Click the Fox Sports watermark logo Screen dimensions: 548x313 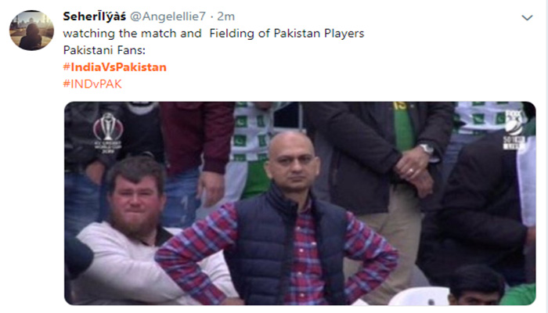[x=514, y=130]
